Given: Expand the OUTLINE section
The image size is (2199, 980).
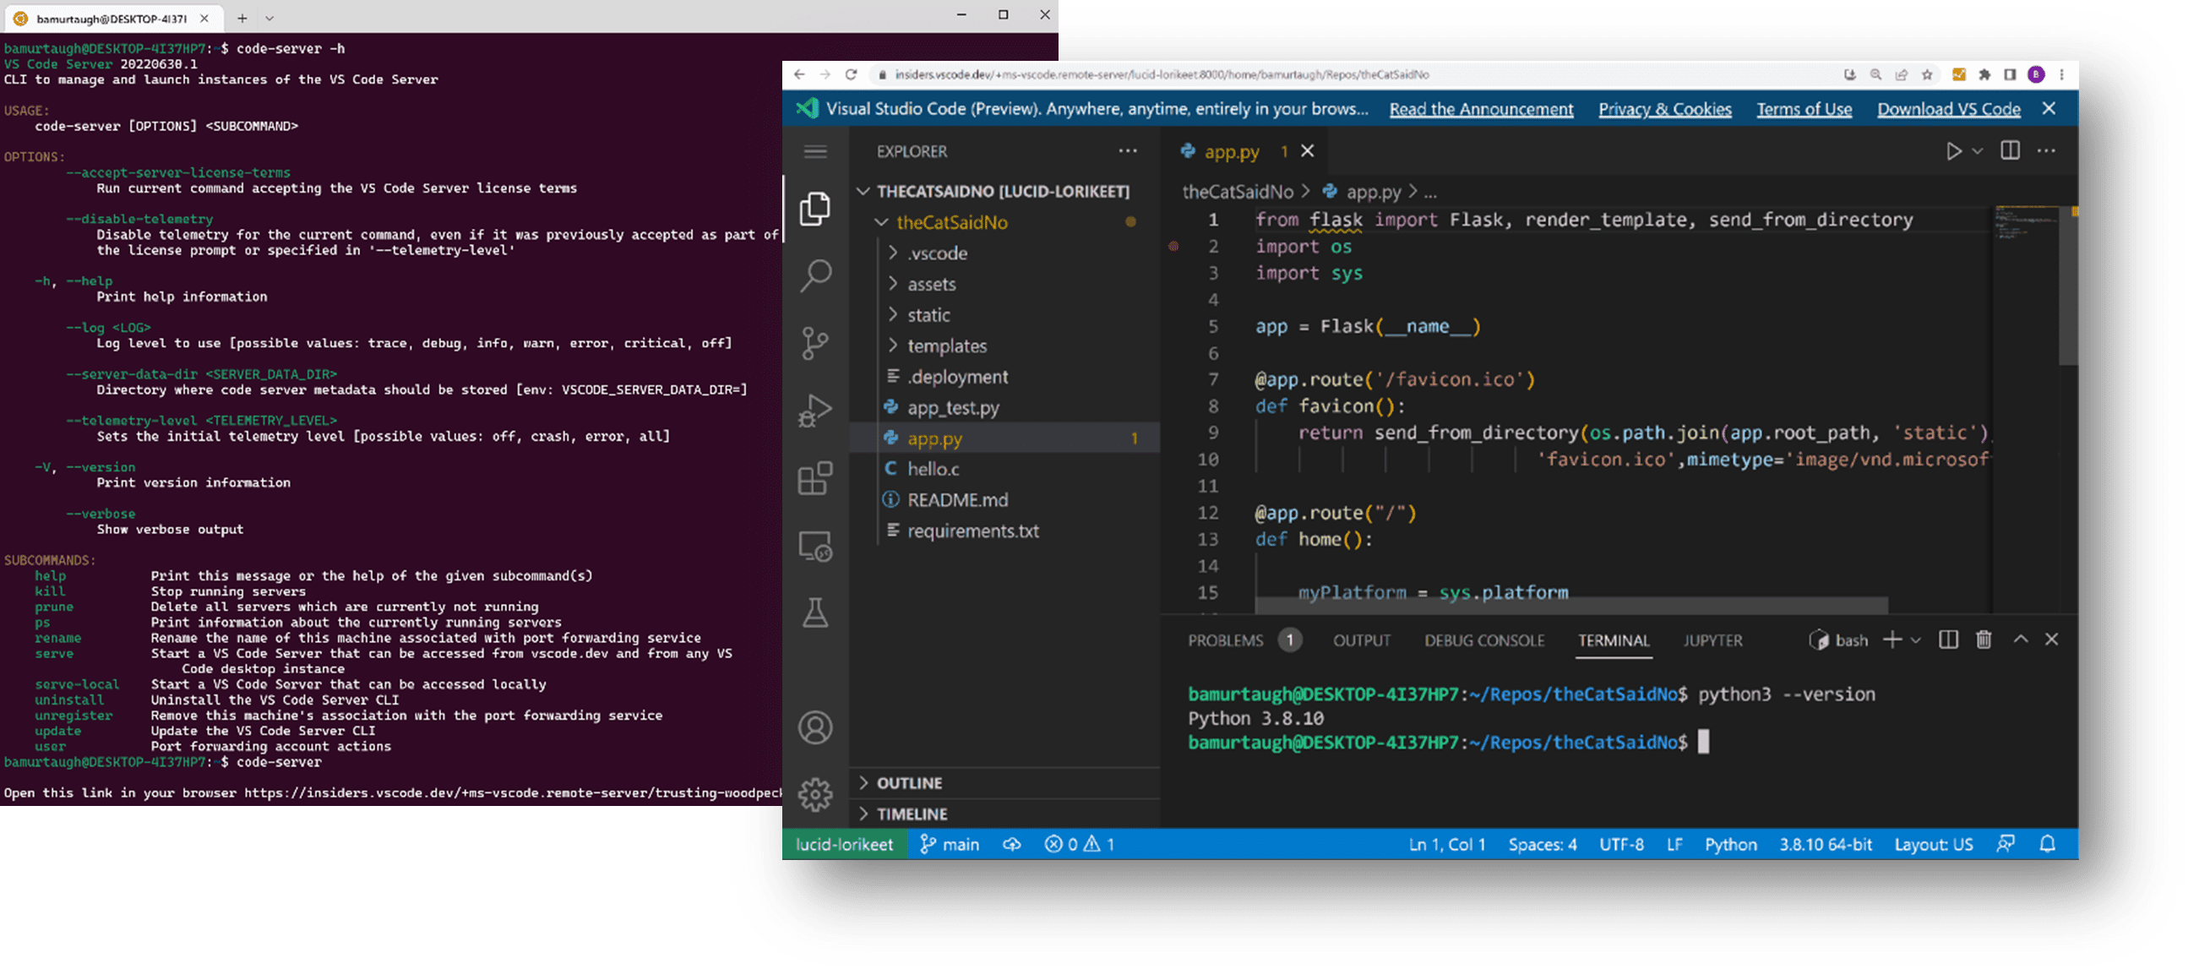Looking at the screenshot, I should tap(910, 783).
